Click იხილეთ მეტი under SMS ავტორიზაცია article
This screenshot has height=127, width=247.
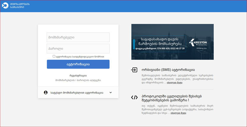[174, 83]
